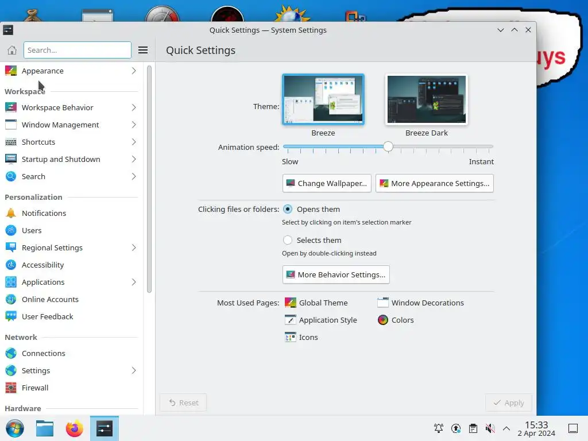Viewport: 588px width, 441px height.
Task: Click More Behavior Settings button
Action: point(336,274)
